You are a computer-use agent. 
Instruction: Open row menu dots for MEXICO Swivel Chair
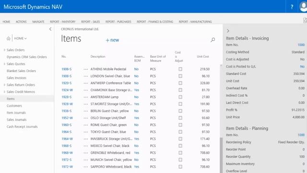[85, 146]
